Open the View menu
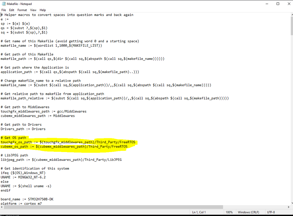This screenshot has width=293, height=216. (x=33, y=10)
